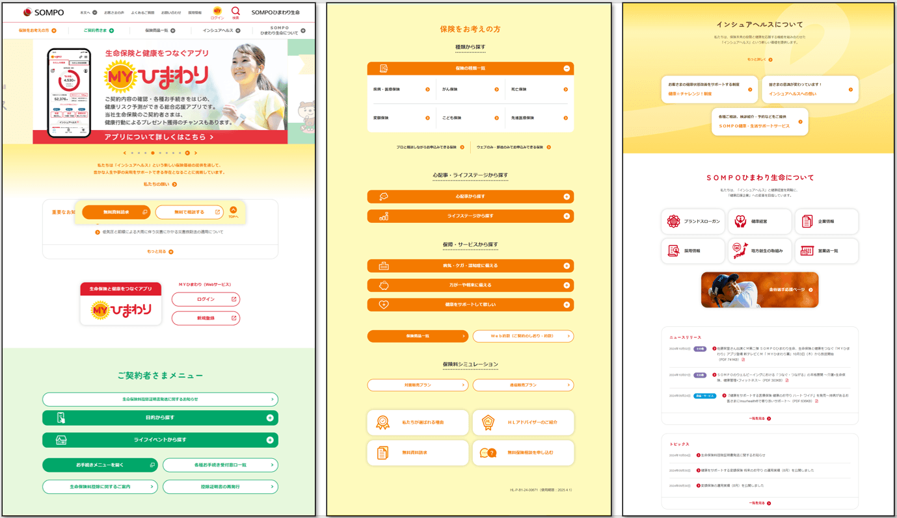Click 各種お手続き受付窓口一覧 button
Screen dimensions: 897x518
(221, 465)
